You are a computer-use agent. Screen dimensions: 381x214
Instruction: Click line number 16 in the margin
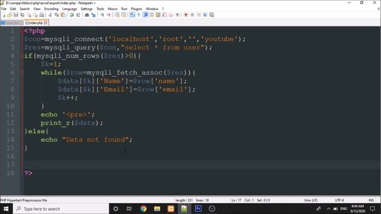click(10, 156)
